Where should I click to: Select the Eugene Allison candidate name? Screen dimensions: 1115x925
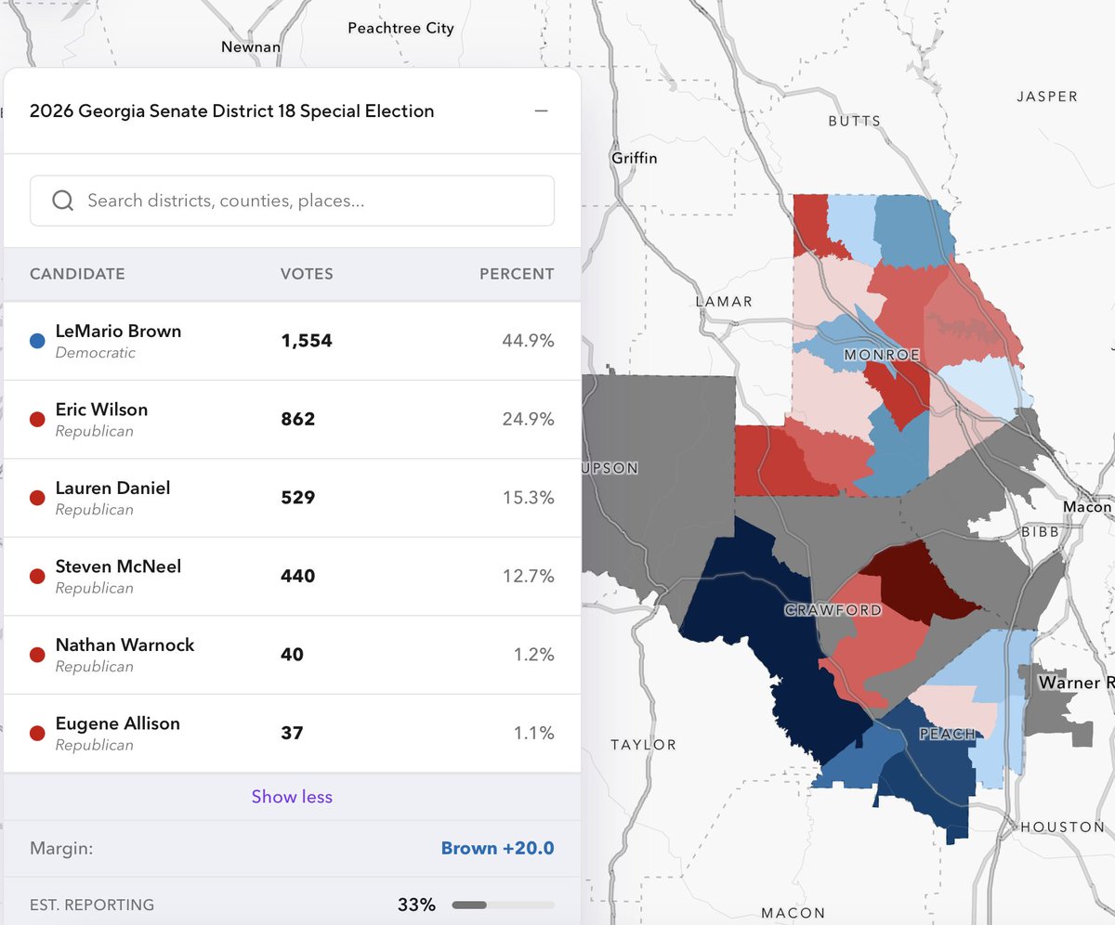point(117,723)
